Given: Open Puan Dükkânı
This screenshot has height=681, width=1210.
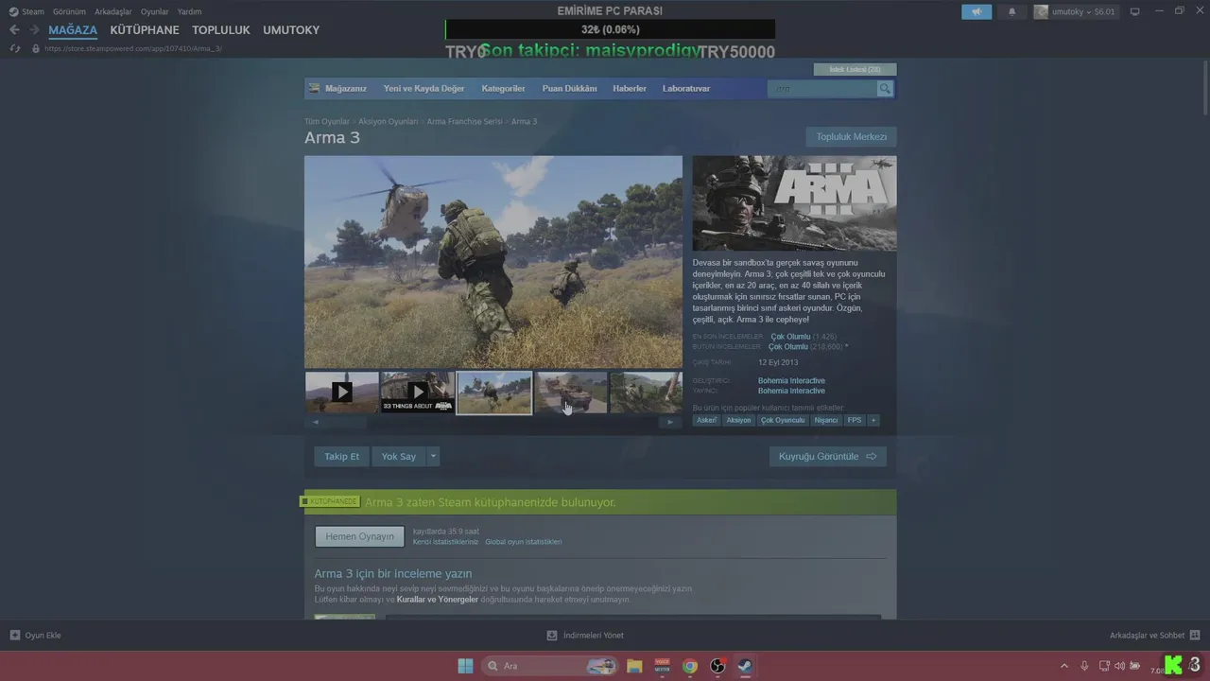Looking at the screenshot, I should pyautogui.click(x=569, y=88).
